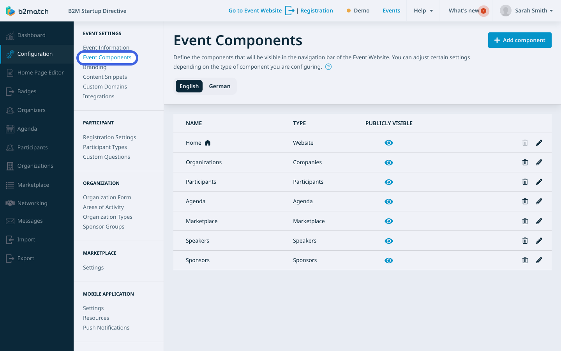The height and width of the screenshot is (351, 561).
Task: Select Branding from Event Settings menu
Action: 95,67
